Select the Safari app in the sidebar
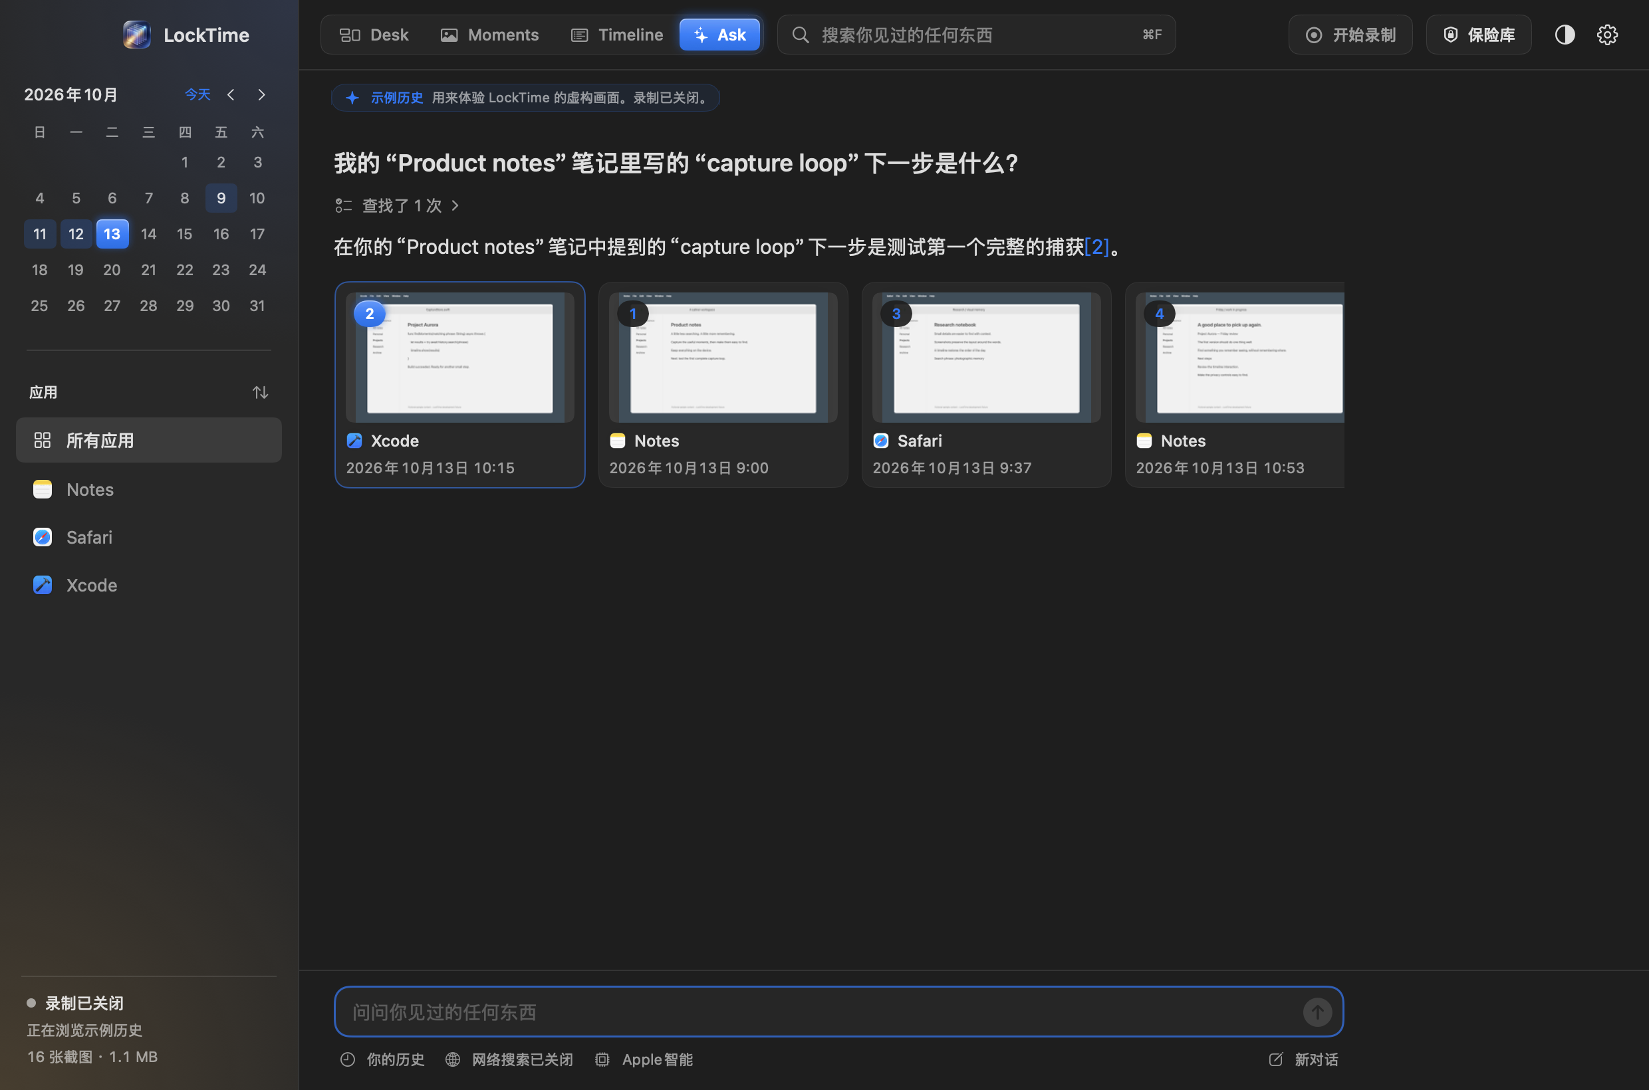The image size is (1649, 1090). pyautogui.click(x=149, y=537)
